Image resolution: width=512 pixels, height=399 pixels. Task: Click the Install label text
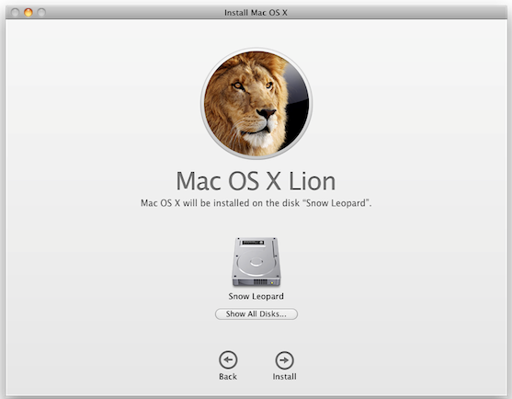pos(284,376)
